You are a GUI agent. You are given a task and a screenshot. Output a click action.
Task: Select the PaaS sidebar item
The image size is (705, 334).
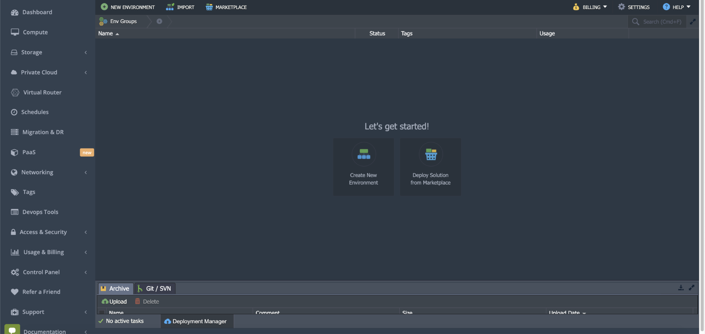(x=29, y=152)
